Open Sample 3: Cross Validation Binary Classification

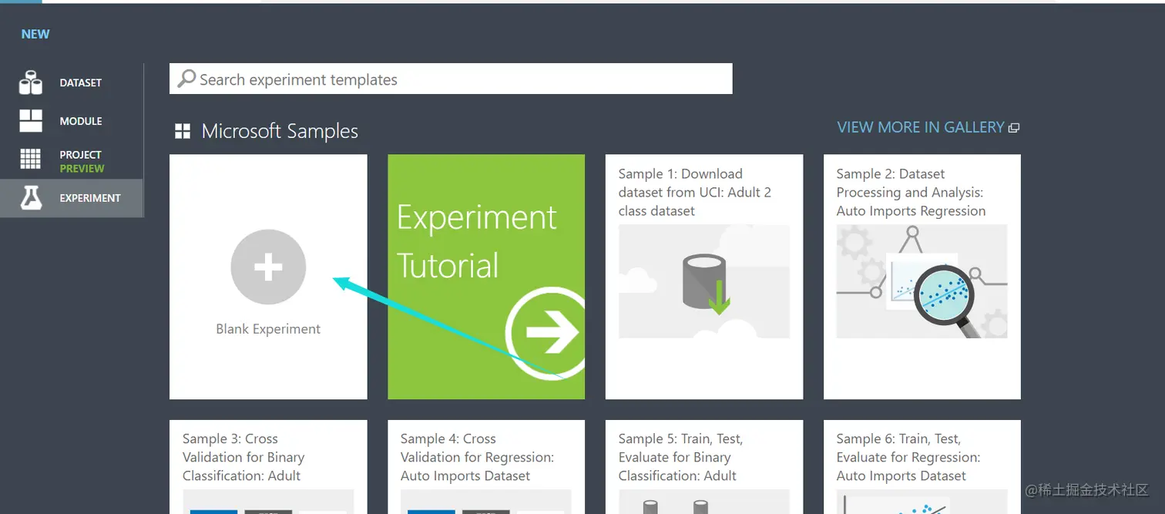(268, 467)
